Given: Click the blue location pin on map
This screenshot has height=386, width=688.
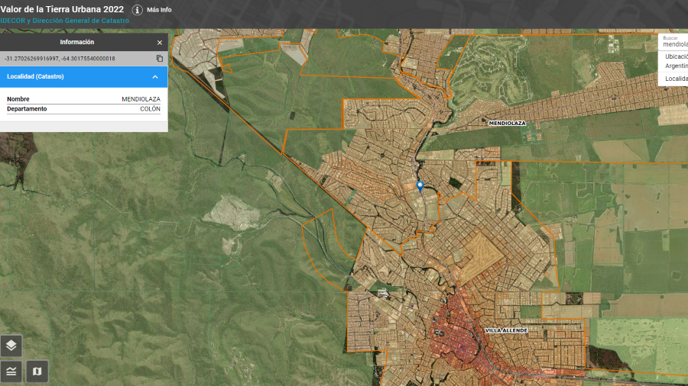Looking at the screenshot, I should click(420, 185).
